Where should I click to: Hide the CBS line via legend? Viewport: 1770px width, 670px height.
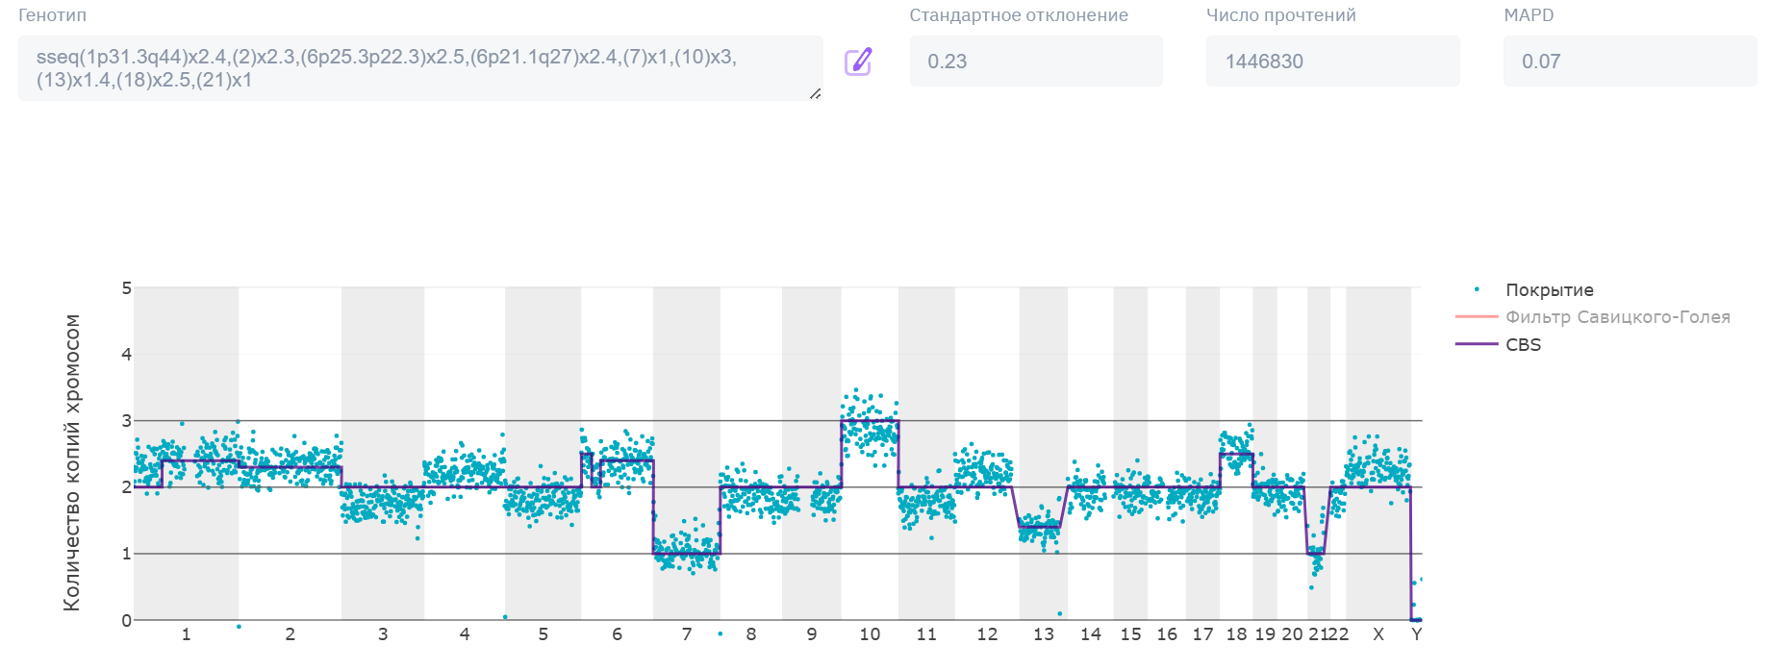(x=1523, y=344)
